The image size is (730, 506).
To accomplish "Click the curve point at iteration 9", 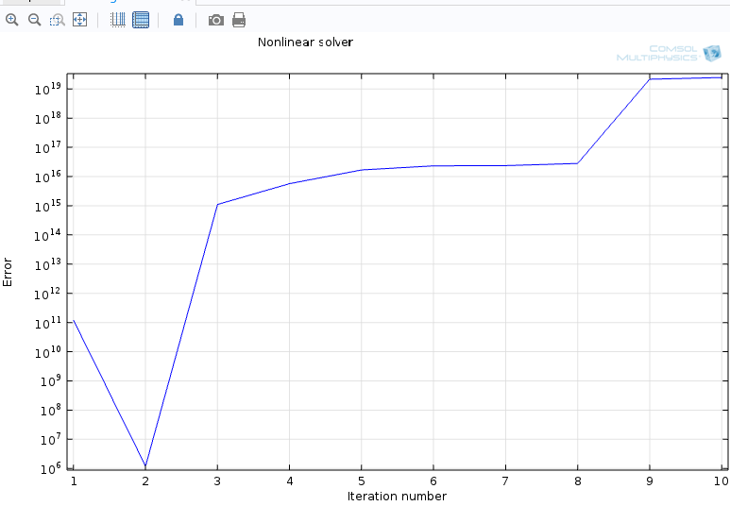I will coord(650,79).
